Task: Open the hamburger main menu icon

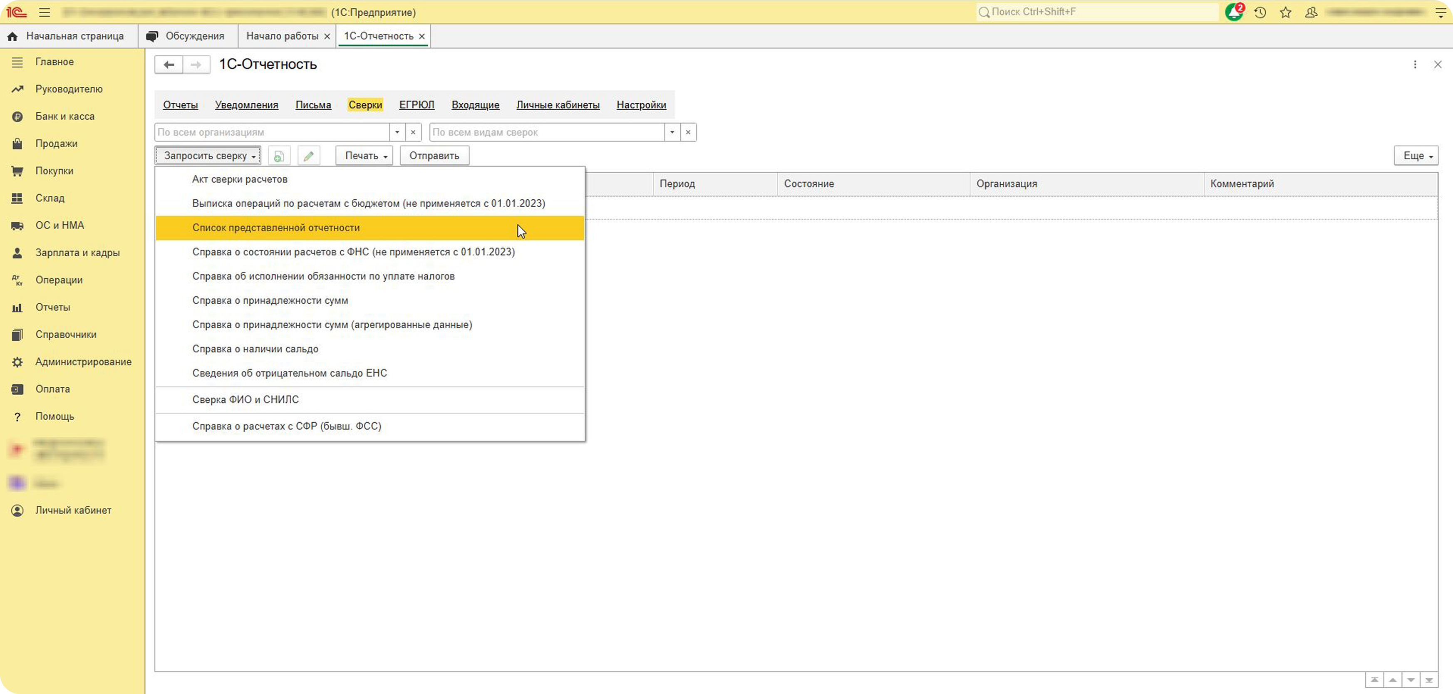Action: coord(44,12)
